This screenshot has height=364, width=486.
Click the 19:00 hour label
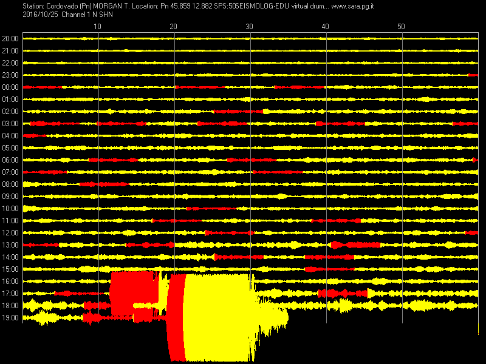(x=10, y=317)
